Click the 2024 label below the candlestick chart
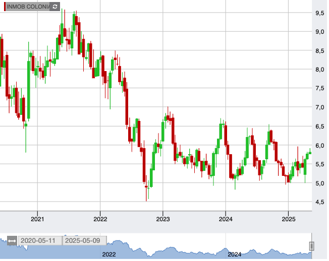The image size is (329, 261). pos(226,219)
